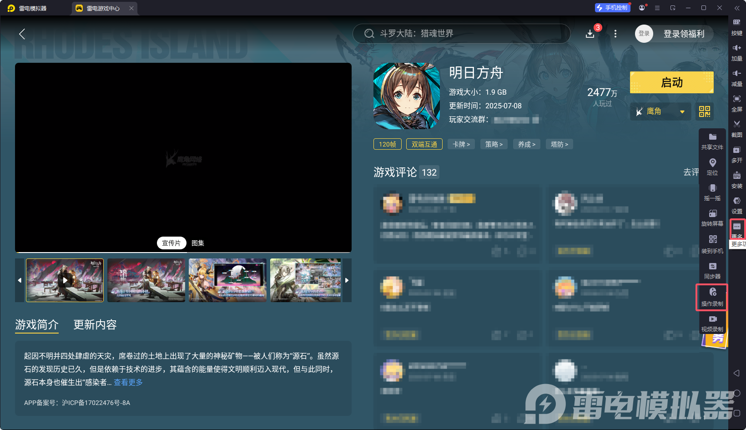Click the 120帧 tag
Image resolution: width=746 pixels, height=430 pixels.
[x=388, y=144]
